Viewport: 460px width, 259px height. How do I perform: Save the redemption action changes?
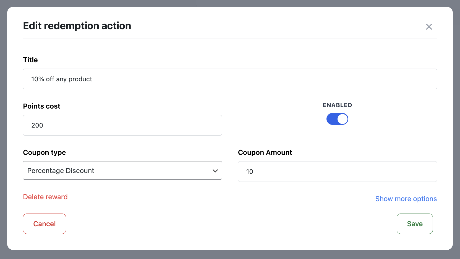point(415,224)
